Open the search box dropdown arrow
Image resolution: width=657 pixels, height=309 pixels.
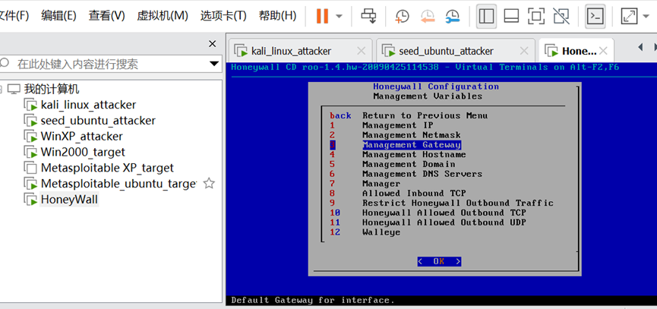[214, 64]
